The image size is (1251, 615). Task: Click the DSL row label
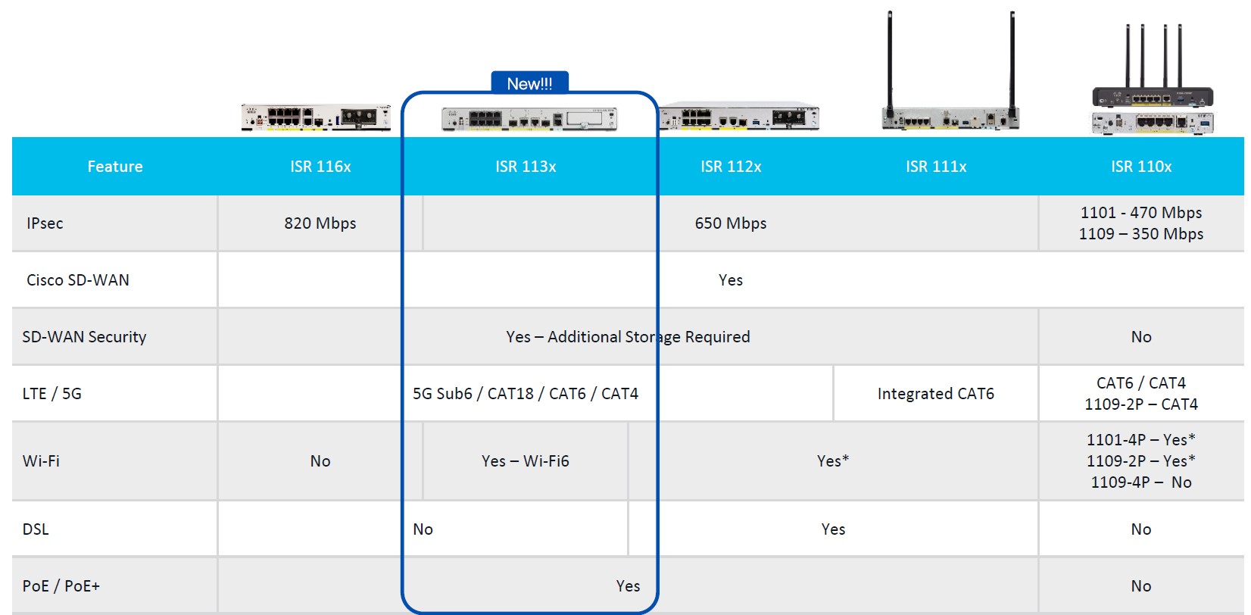pyautogui.click(x=36, y=529)
